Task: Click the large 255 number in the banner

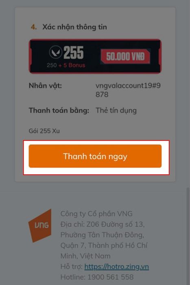Action: click(x=73, y=53)
